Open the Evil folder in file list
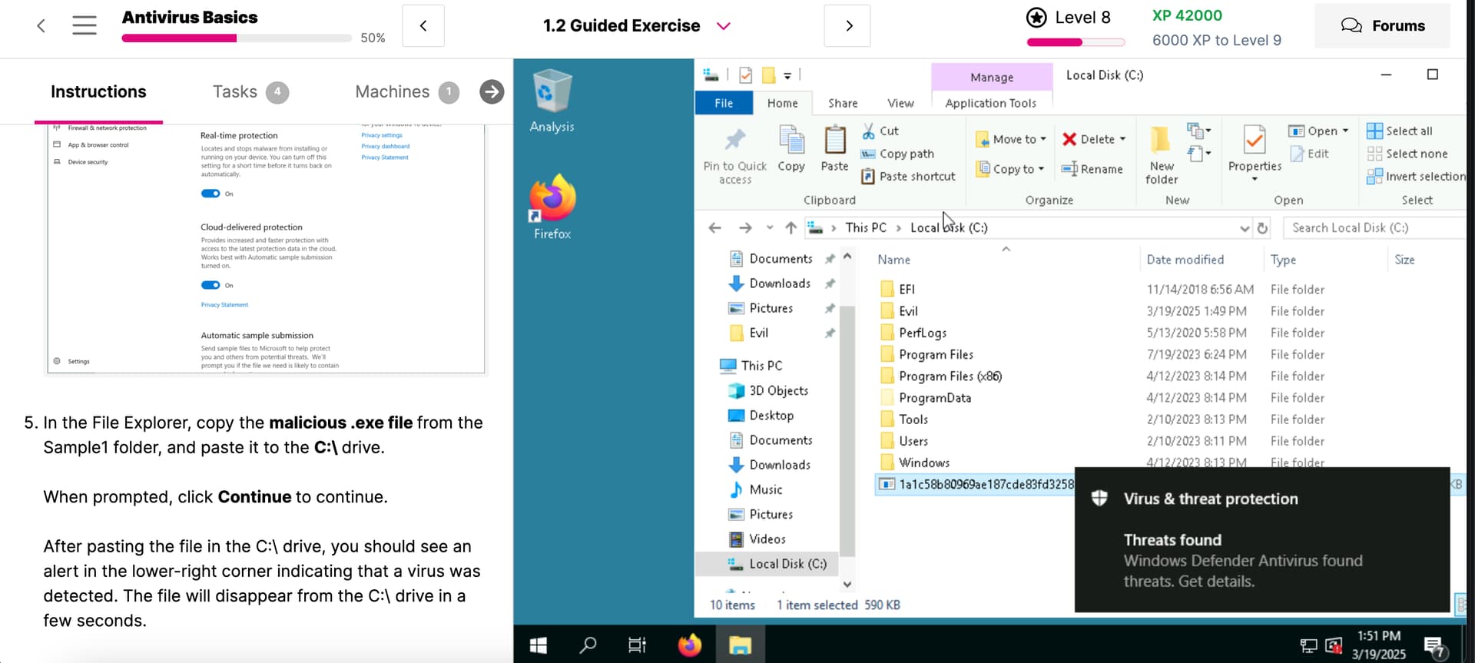Screen dimensions: 1475x663 [907, 311]
